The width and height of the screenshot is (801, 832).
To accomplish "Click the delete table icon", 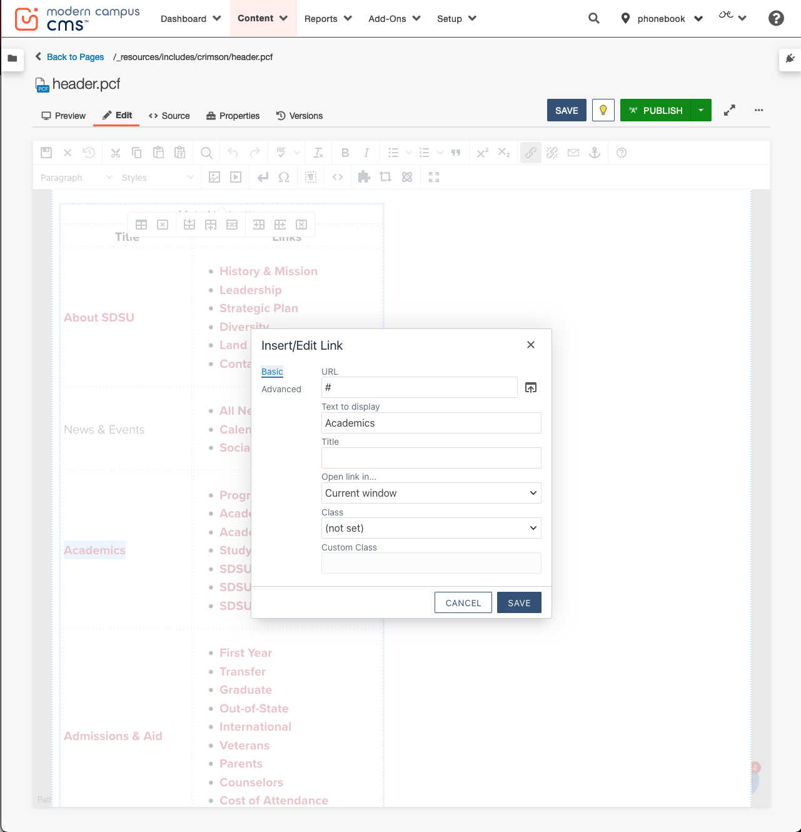I will tap(163, 225).
